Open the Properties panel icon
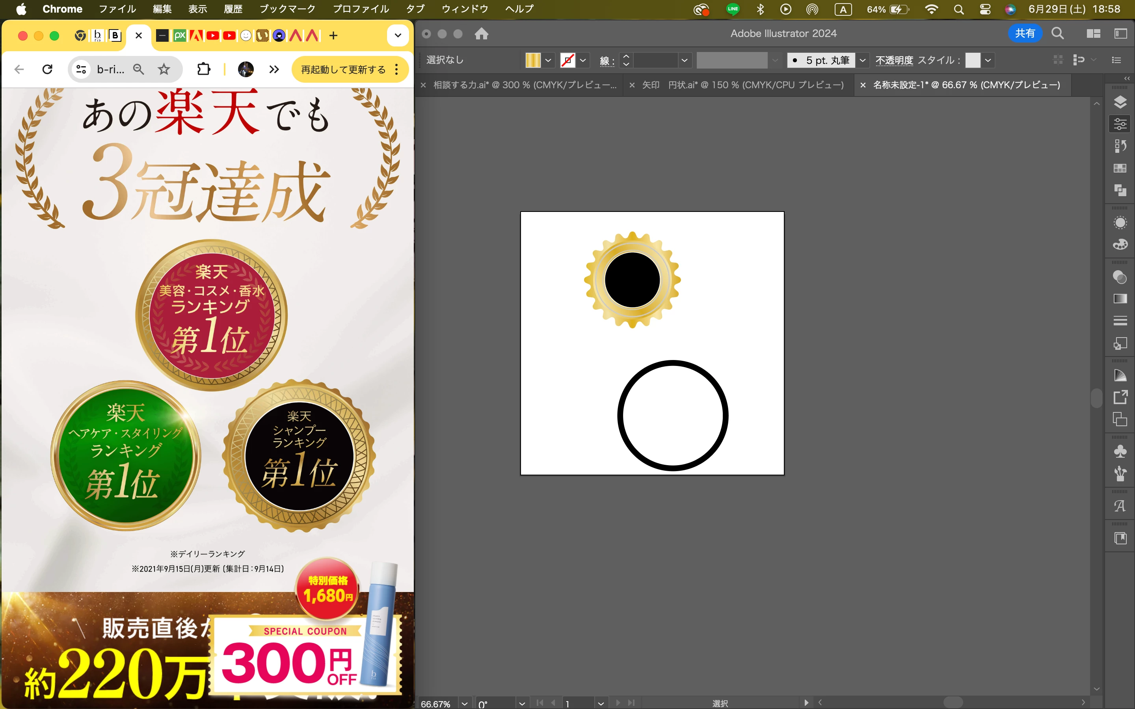The height and width of the screenshot is (709, 1135). (1120, 124)
